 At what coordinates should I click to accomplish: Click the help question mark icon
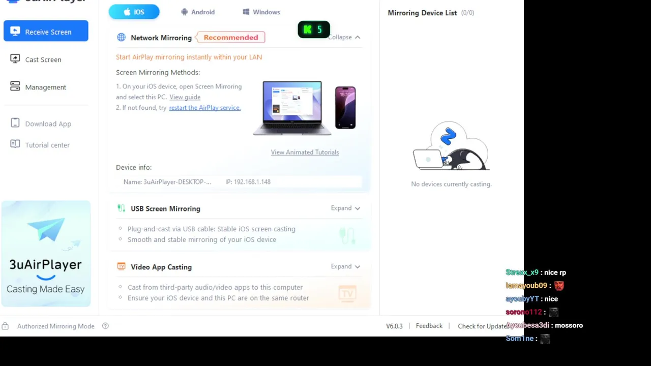[105, 326]
